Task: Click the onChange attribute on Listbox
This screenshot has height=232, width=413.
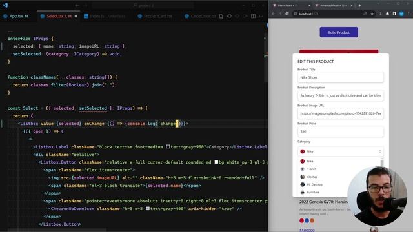Action: click(x=94, y=124)
